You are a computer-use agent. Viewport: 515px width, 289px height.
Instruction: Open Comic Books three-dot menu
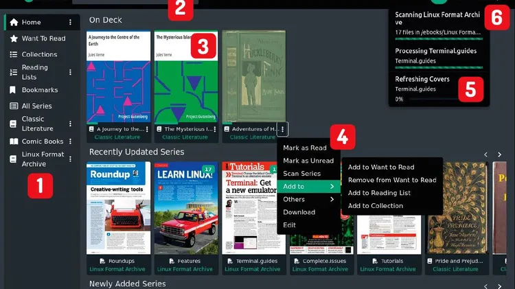[70, 141]
